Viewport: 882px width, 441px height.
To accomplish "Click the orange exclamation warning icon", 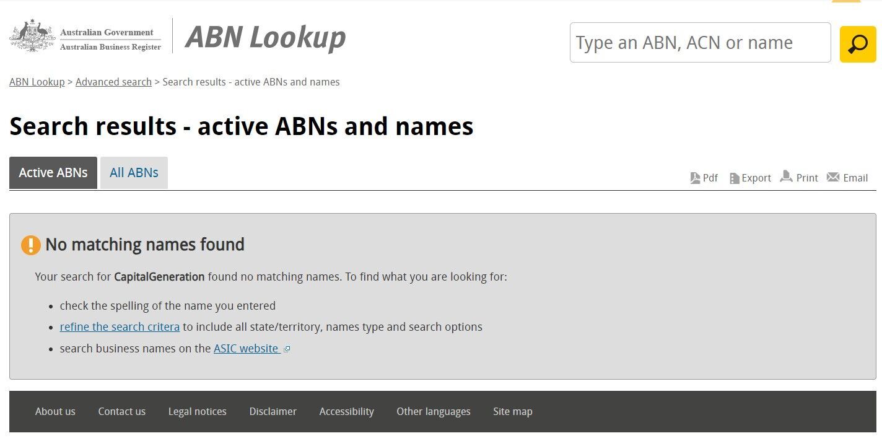I will pyautogui.click(x=31, y=245).
